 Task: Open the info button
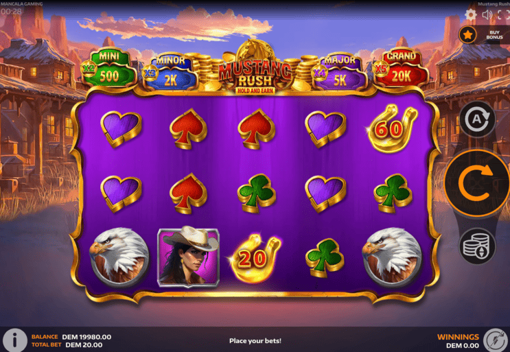point(14,340)
